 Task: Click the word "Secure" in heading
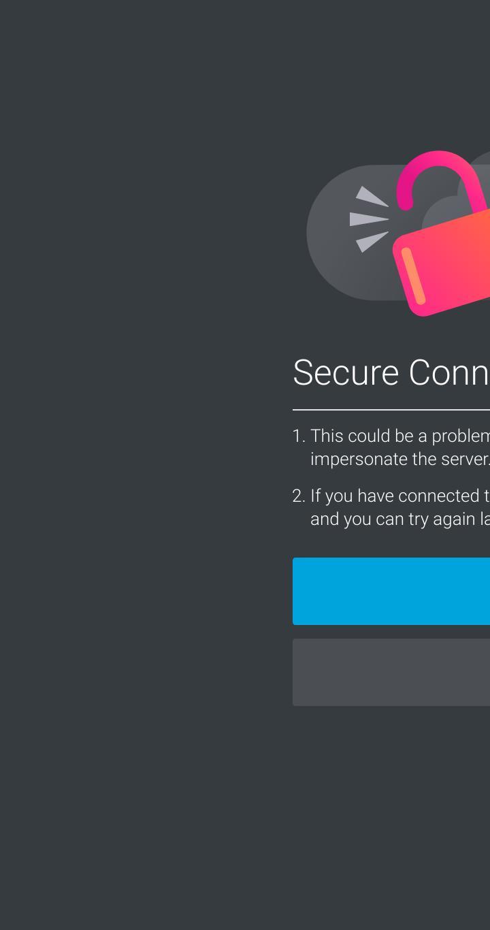(346, 372)
